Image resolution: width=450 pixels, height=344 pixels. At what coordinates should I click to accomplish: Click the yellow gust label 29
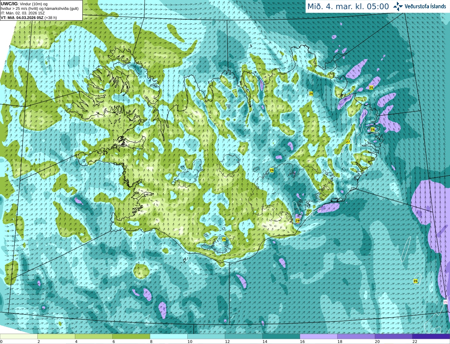pos(297,221)
